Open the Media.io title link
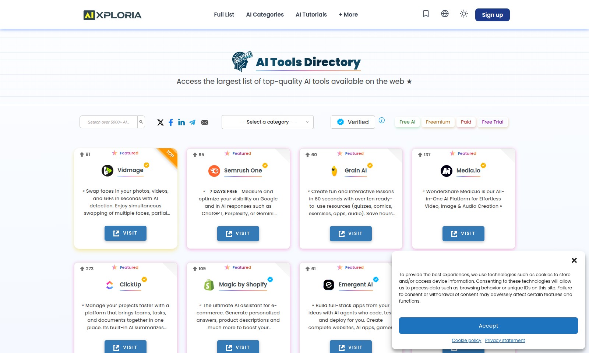 point(468,171)
